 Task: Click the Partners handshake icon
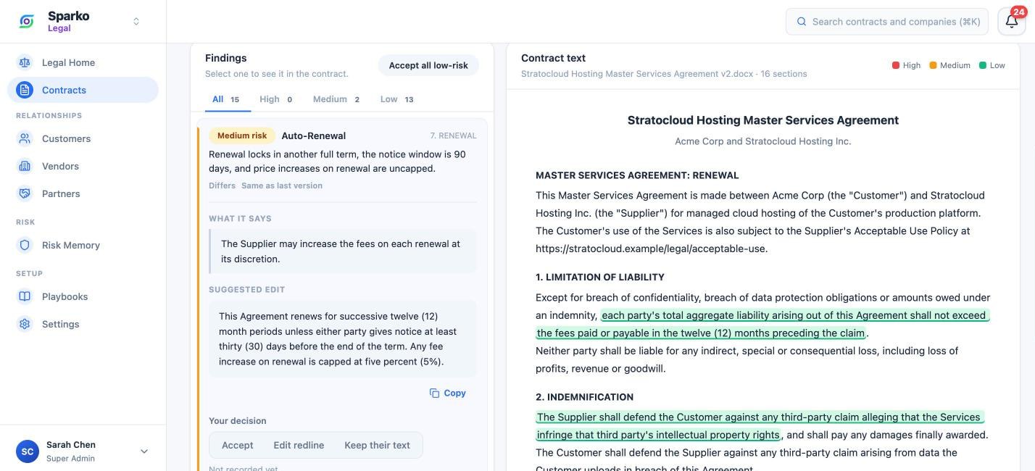25,193
